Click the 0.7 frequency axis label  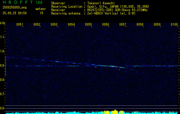(3, 94)
